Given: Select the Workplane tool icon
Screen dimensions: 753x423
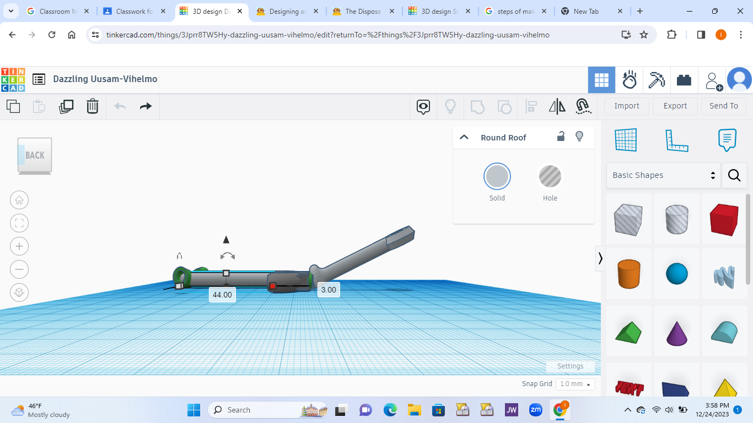Looking at the screenshot, I should click(x=626, y=140).
